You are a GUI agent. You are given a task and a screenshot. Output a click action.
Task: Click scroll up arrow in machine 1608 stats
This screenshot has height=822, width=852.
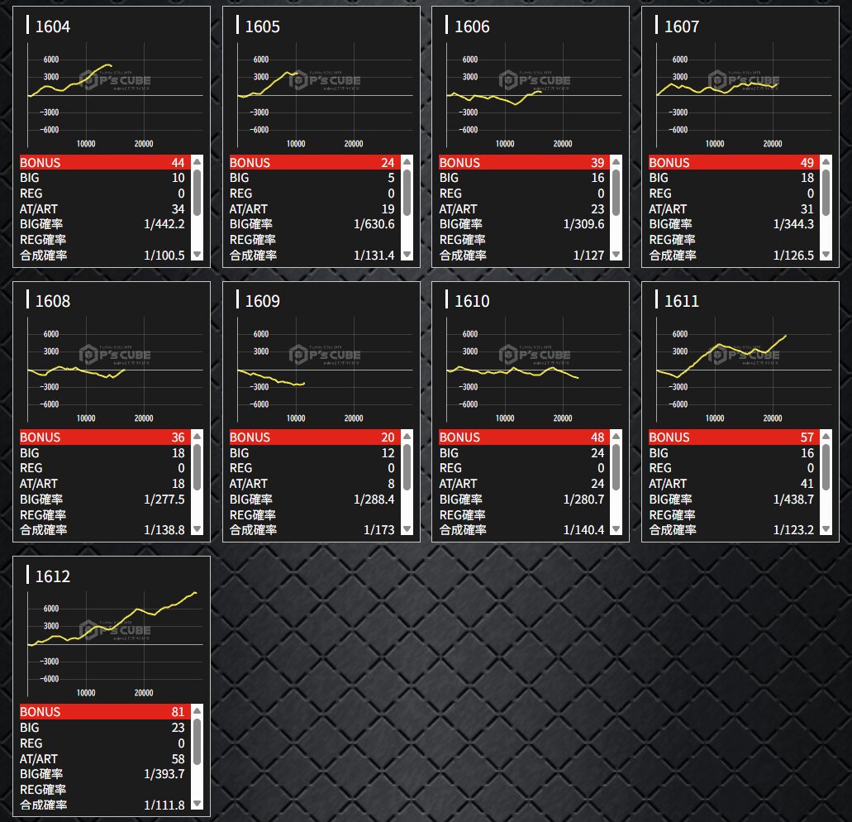point(198,436)
